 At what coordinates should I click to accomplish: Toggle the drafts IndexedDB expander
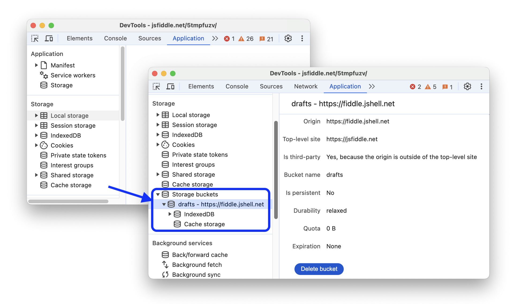(170, 214)
